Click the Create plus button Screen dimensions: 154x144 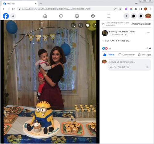point(126,16)
